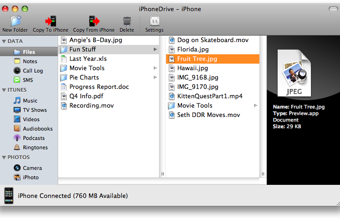Select Camera under Photos
The height and width of the screenshot is (219, 340).
(29, 168)
